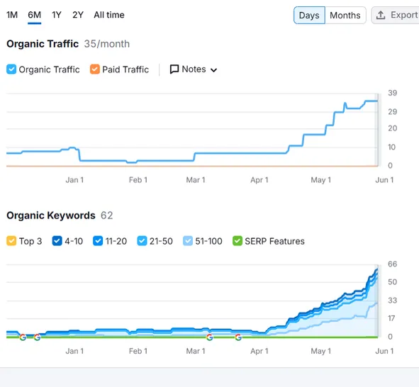Click the Jan 1 label on traffic chart
Image resolution: width=419 pixels, height=387 pixels.
74,180
